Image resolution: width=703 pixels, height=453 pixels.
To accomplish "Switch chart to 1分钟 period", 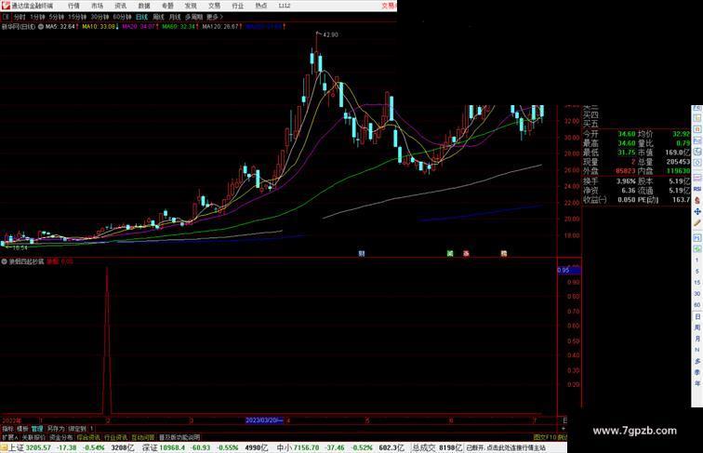I will pos(37,17).
